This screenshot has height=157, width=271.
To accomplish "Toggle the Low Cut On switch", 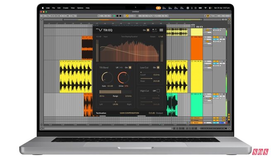I will [x=158, y=67].
